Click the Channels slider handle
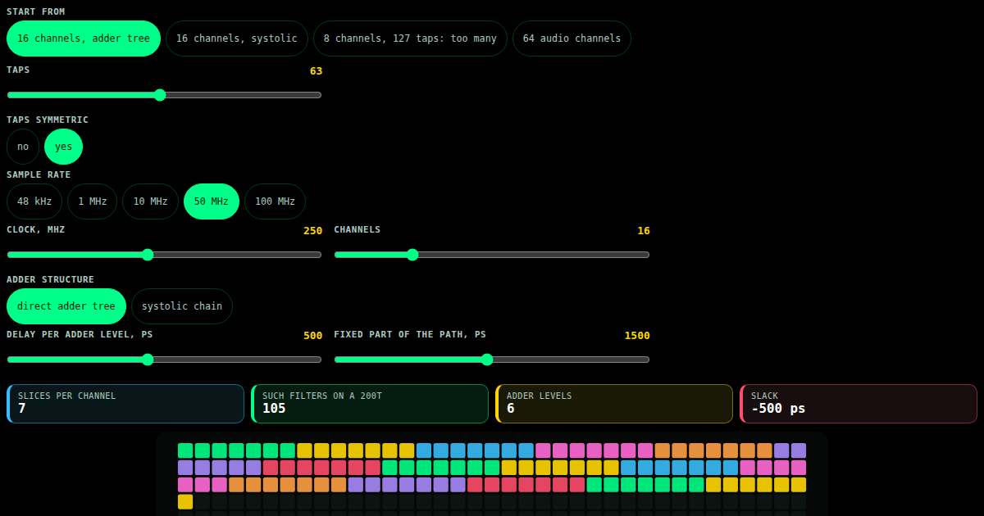The image size is (984, 516). tap(412, 255)
